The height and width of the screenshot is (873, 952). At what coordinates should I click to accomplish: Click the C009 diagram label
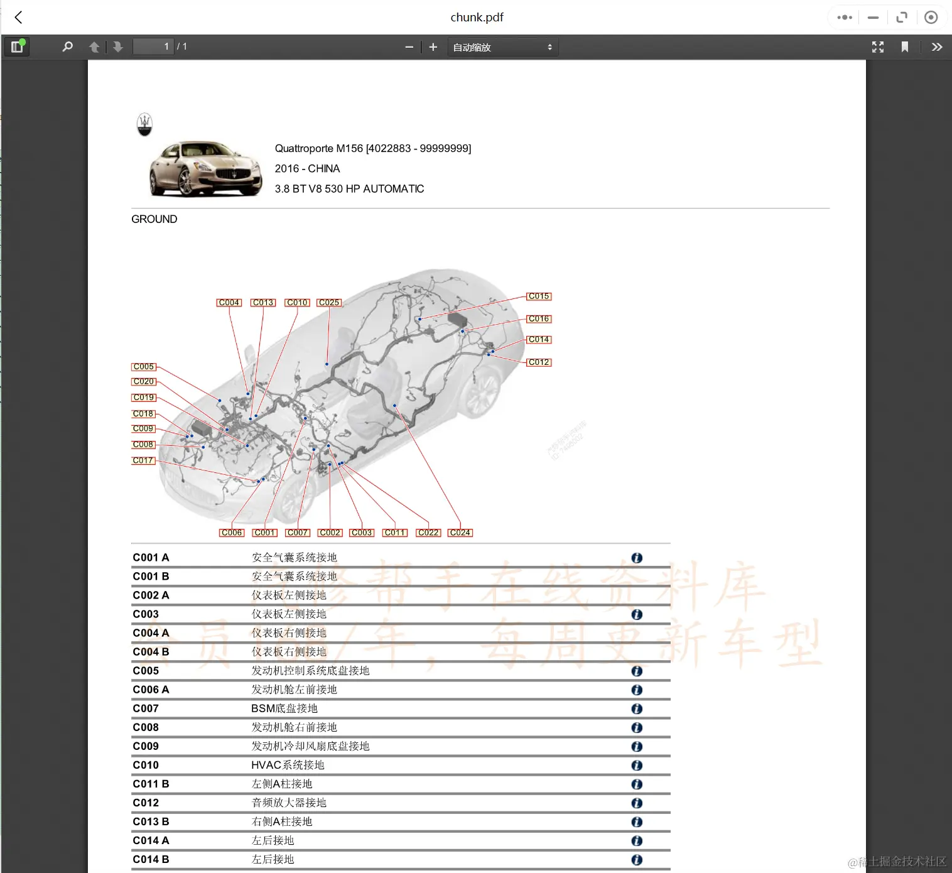pos(143,428)
